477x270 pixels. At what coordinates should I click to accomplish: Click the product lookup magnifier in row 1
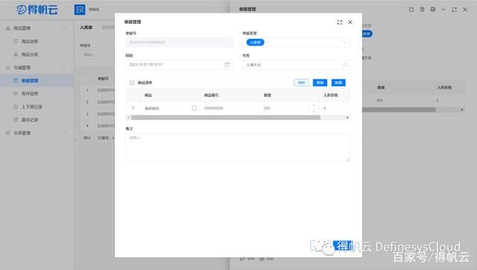pos(194,108)
